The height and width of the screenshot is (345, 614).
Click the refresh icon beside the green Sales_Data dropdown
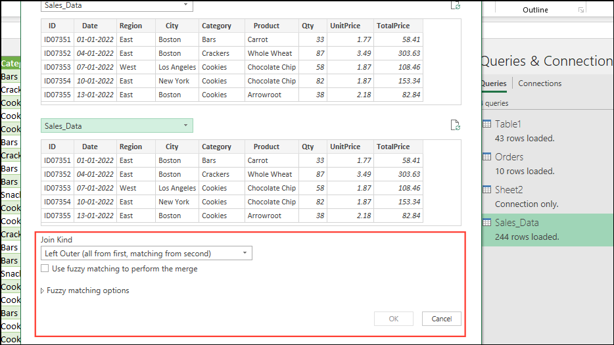(x=455, y=126)
